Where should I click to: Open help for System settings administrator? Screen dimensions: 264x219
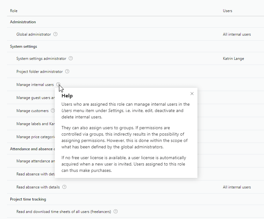[71, 58]
